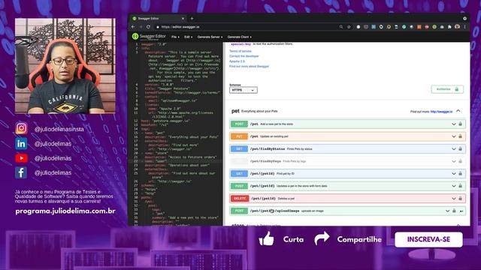
Task: Bookmark this page with the star icon
Action: coord(349,27)
